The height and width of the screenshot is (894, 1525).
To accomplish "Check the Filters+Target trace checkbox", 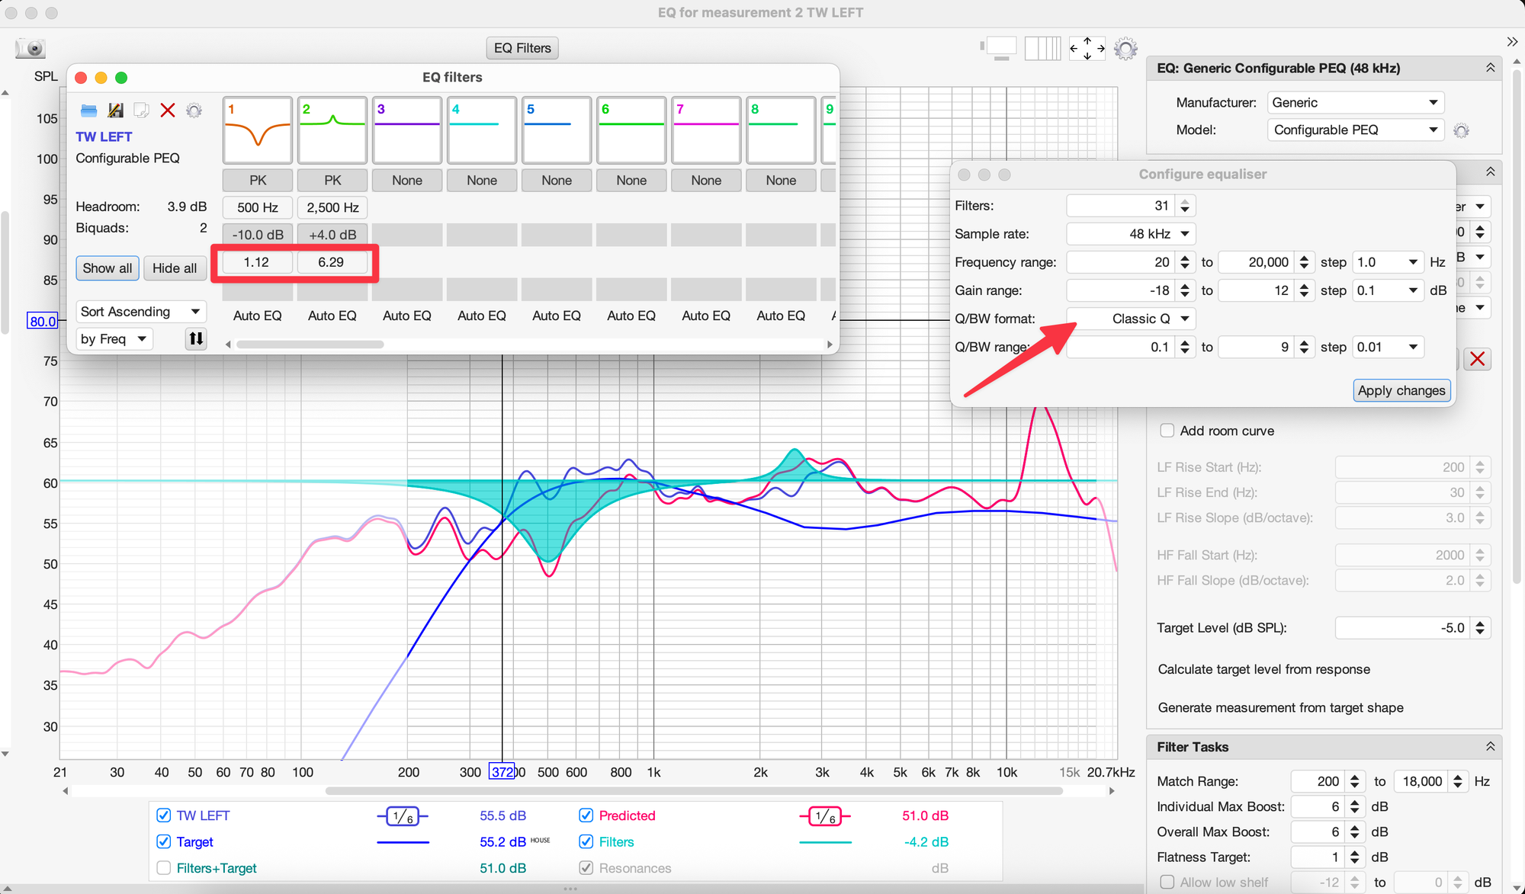I will (x=163, y=868).
